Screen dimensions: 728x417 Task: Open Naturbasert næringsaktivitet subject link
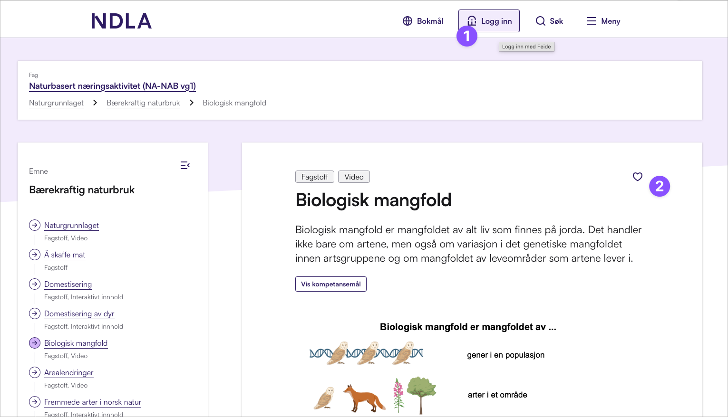[112, 86]
